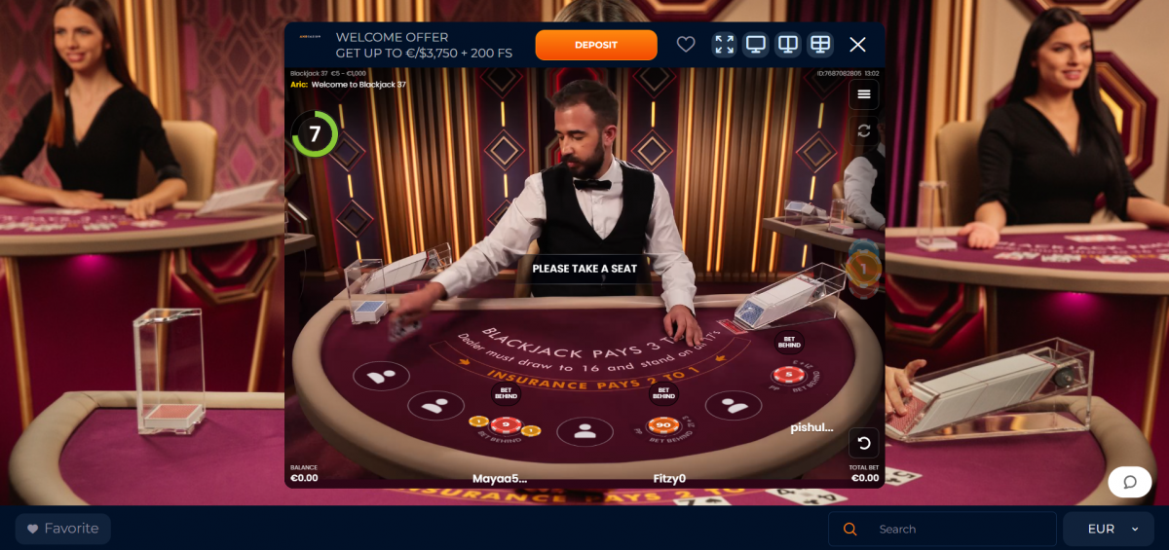Click the countdown timer showing 7
This screenshot has height=550, width=1169.
coord(315,134)
